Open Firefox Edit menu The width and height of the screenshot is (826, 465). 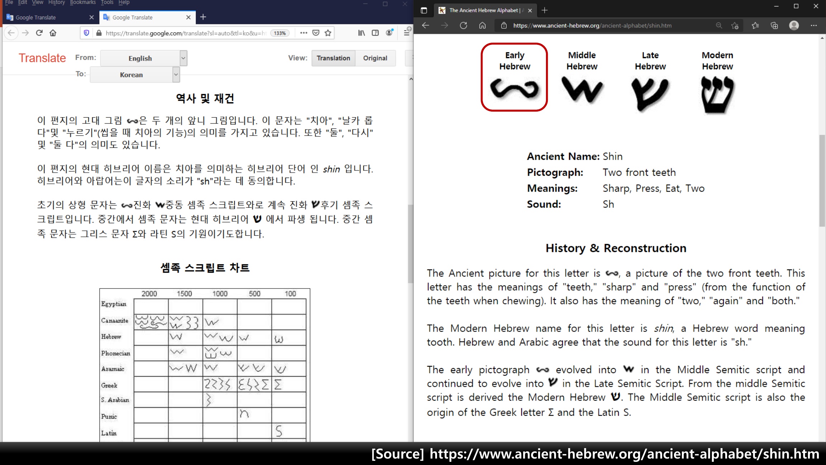pos(23,3)
